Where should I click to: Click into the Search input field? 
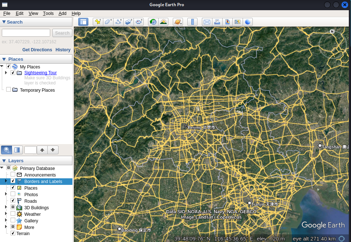click(x=26, y=33)
